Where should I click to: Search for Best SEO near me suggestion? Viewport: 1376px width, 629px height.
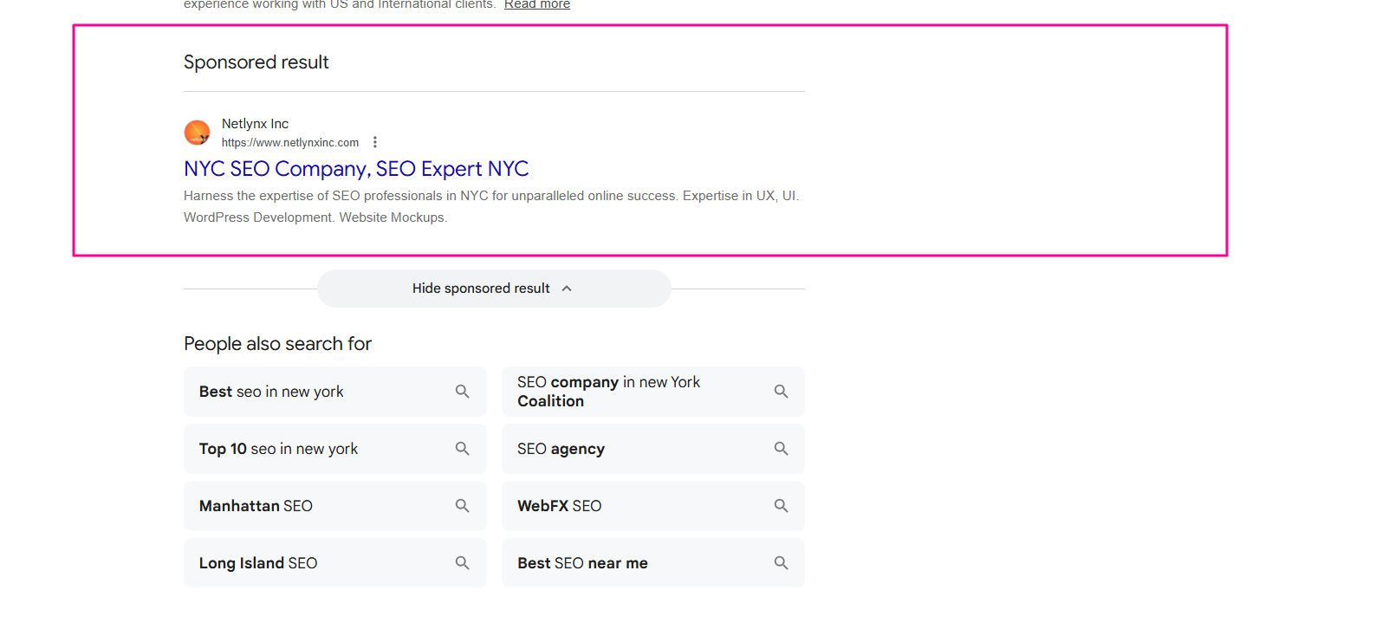pos(653,563)
